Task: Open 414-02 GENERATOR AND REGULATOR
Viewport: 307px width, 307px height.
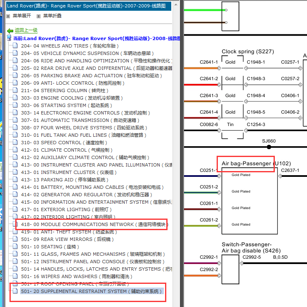Action: click(x=87, y=195)
